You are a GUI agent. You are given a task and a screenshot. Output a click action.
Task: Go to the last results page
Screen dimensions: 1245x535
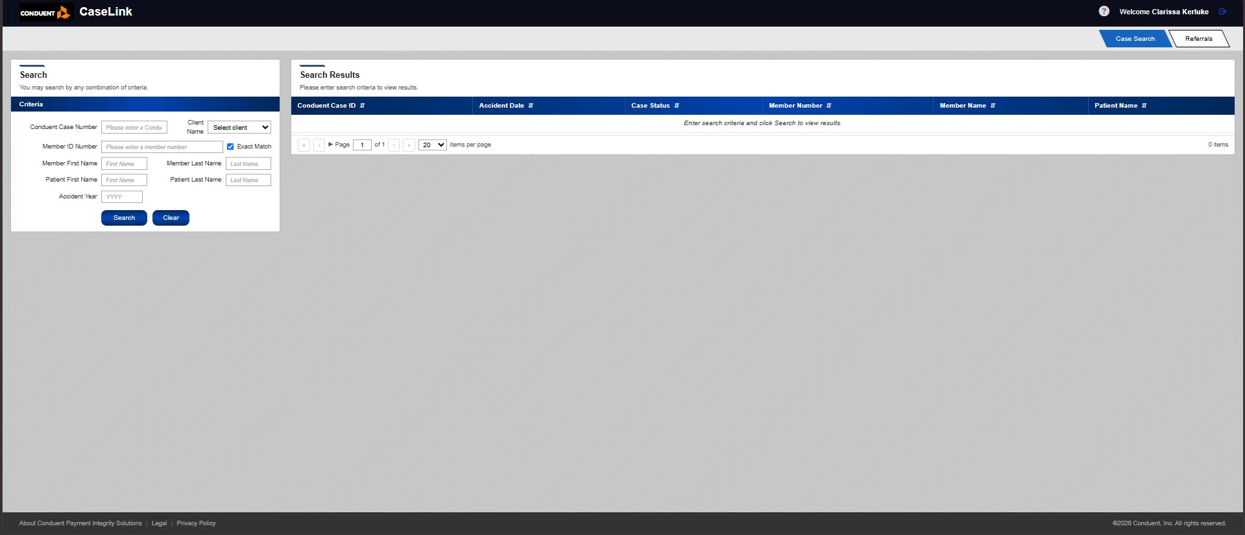click(409, 145)
